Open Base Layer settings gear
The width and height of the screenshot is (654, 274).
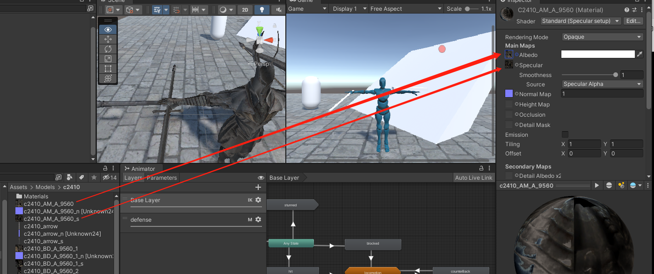tap(258, 200)
